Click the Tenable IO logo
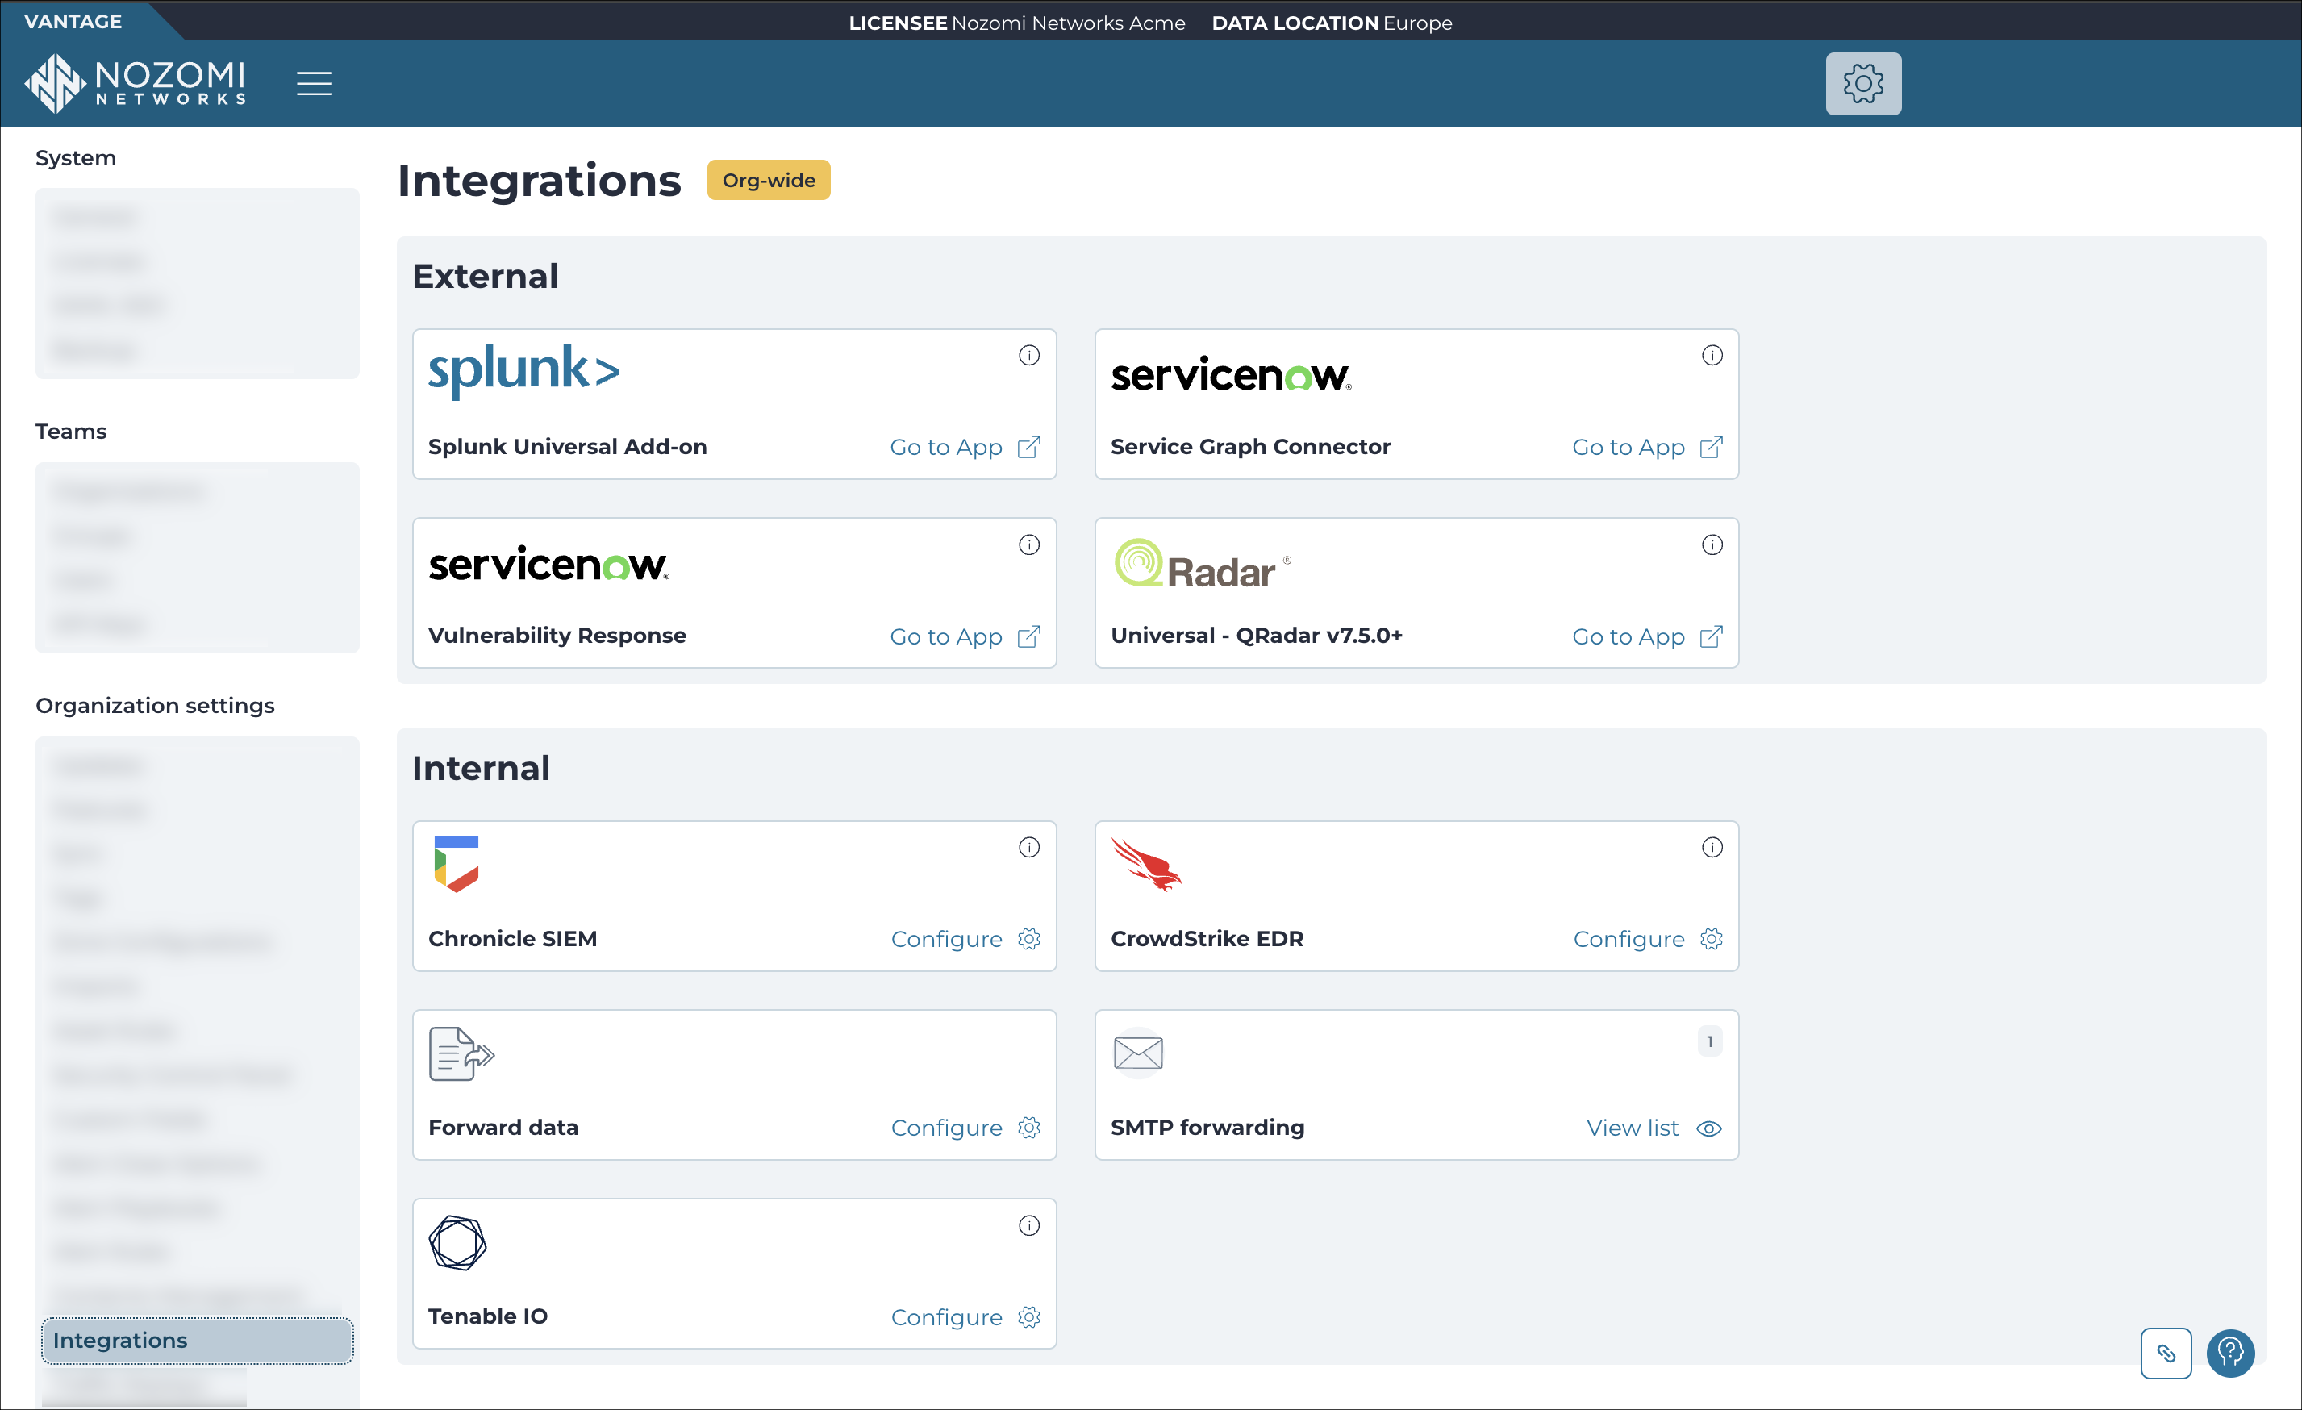 pos(457,1243)
